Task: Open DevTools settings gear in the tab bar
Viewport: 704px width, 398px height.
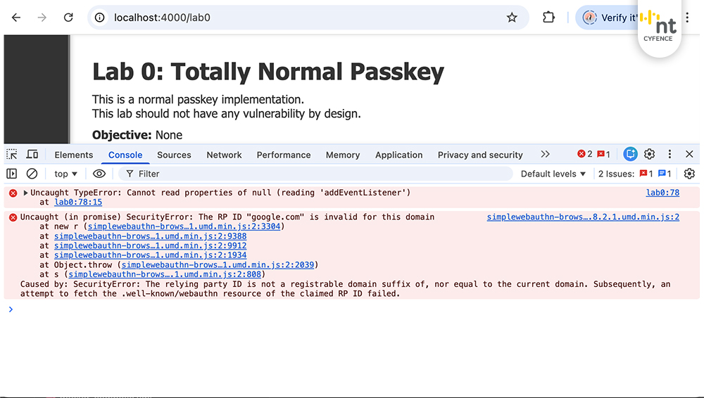Action: tap(650, 155)
